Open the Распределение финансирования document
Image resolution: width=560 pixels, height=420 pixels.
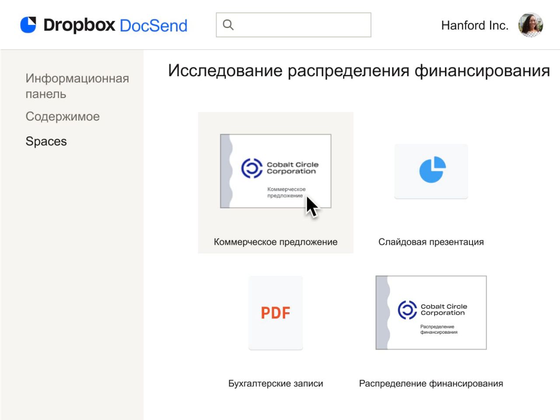[x=432, y=383]
